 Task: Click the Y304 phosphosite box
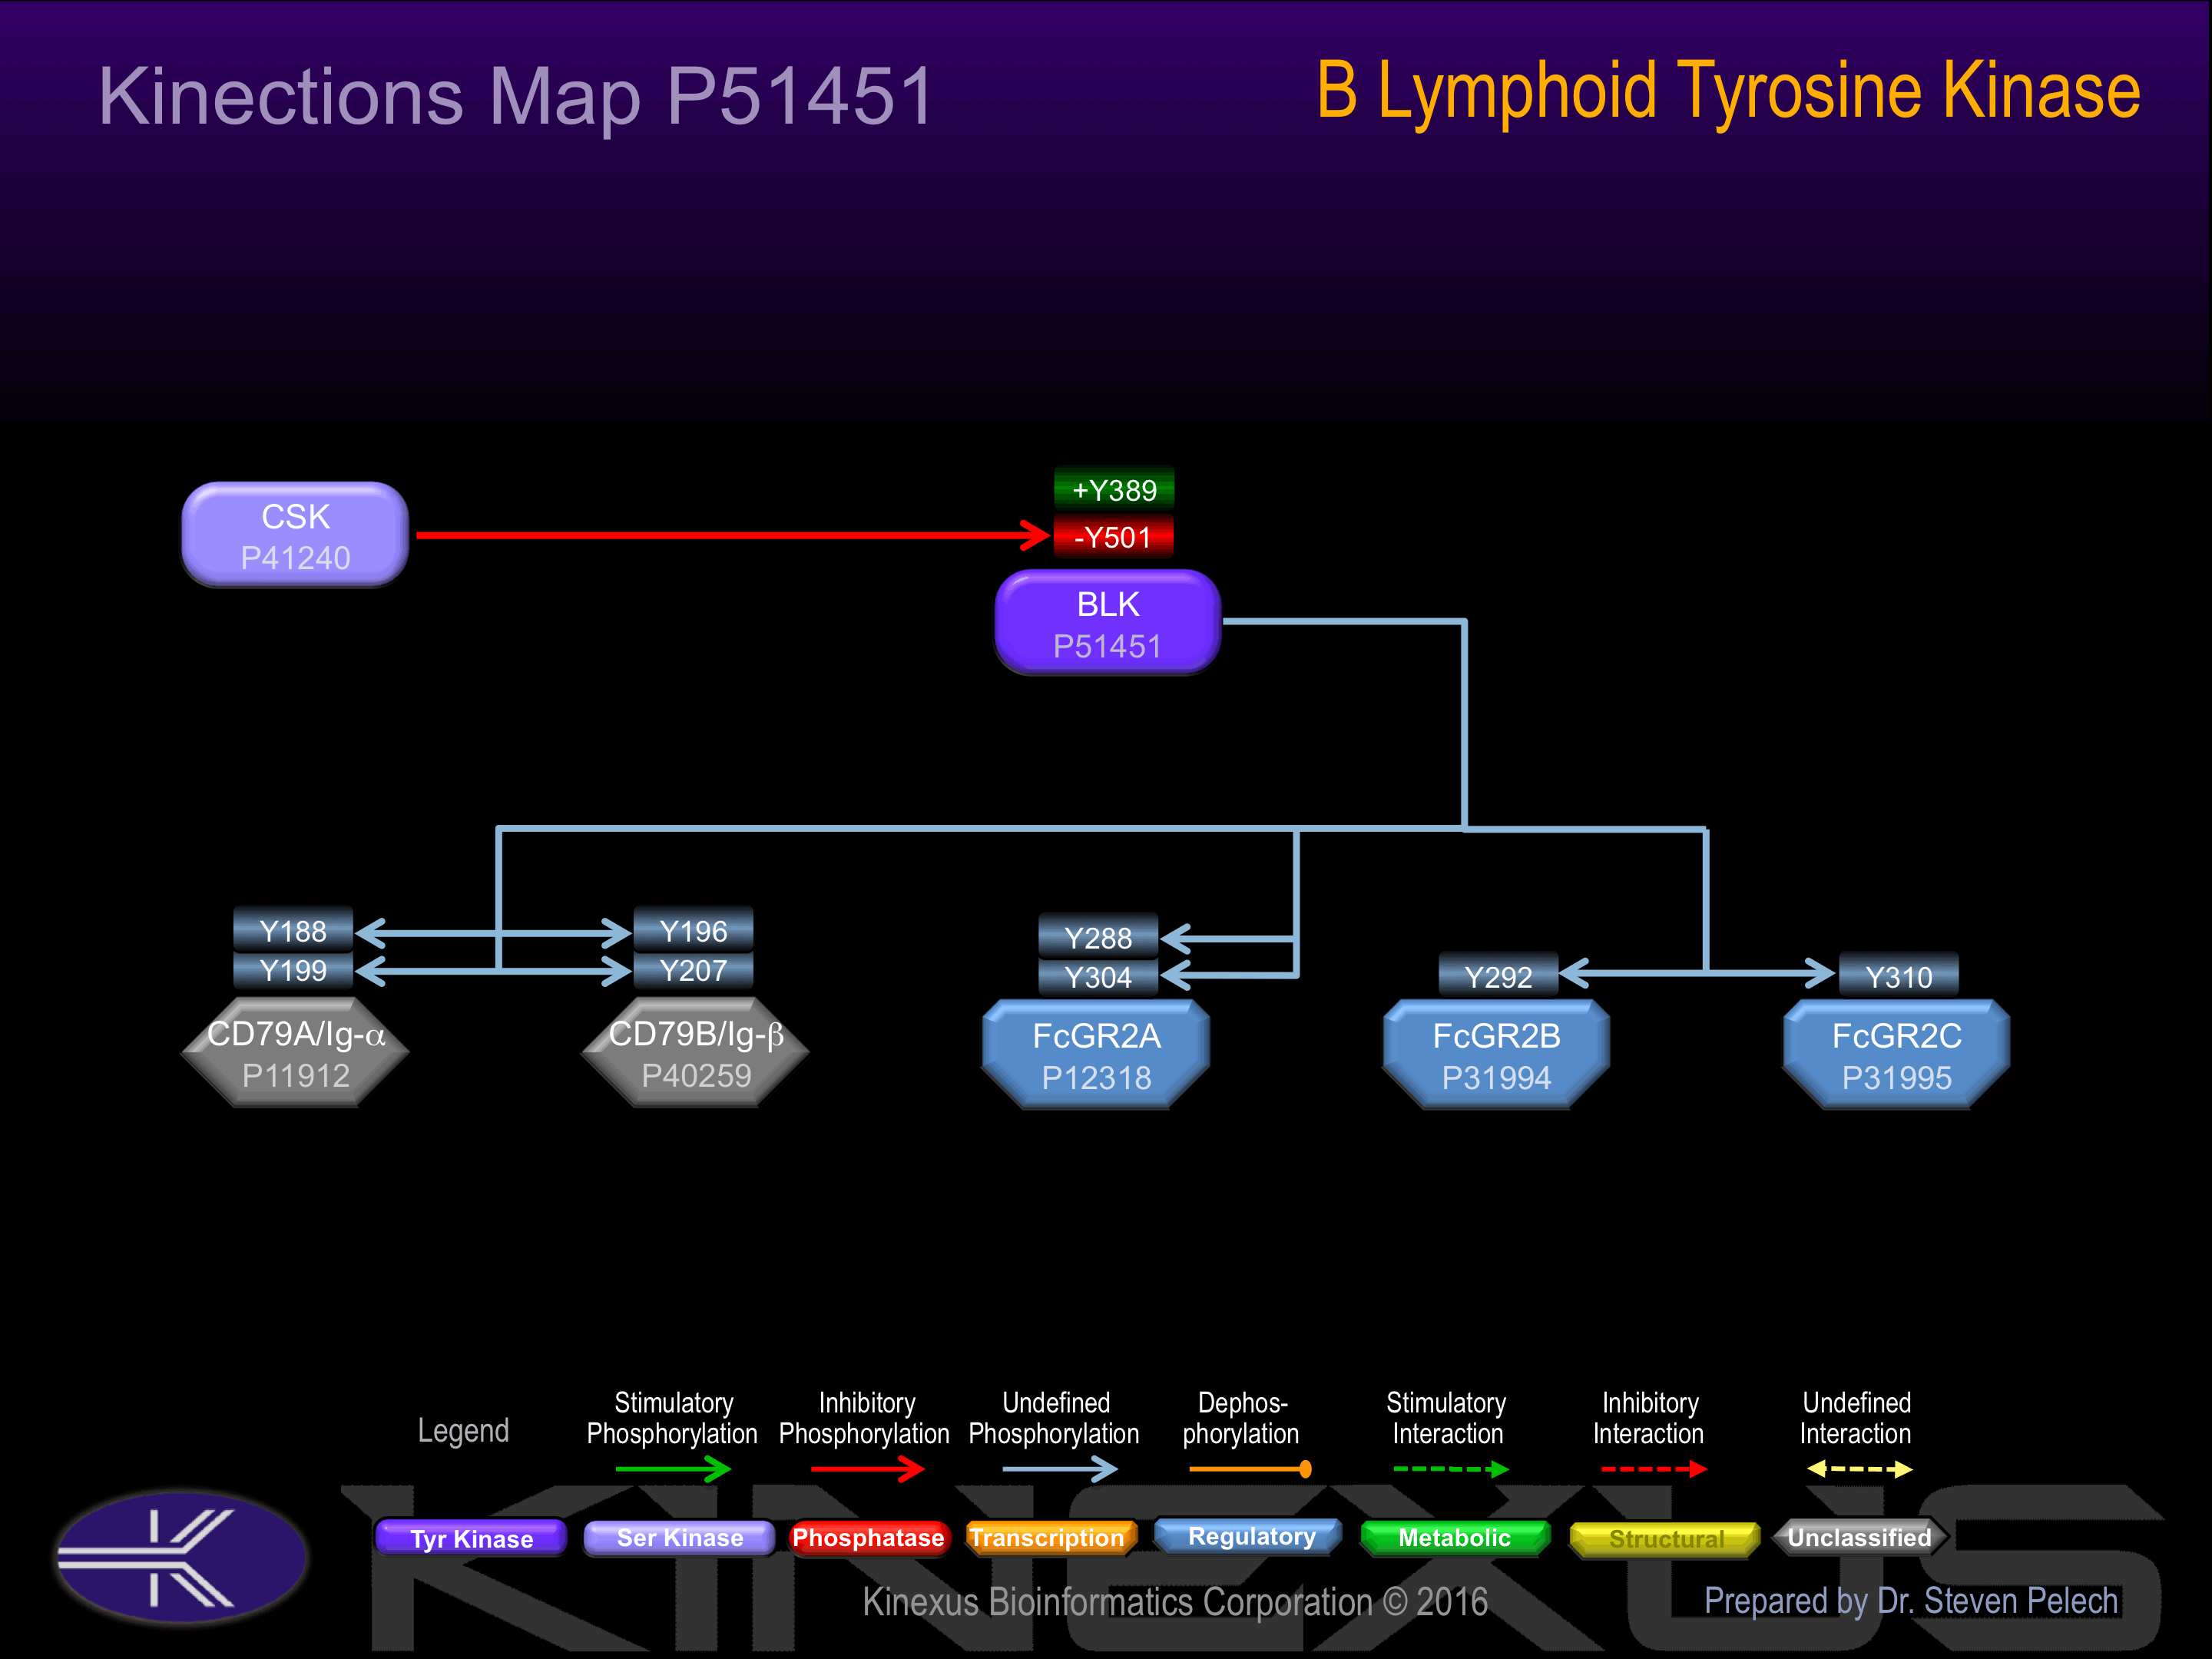click(x=1098, y=977)
